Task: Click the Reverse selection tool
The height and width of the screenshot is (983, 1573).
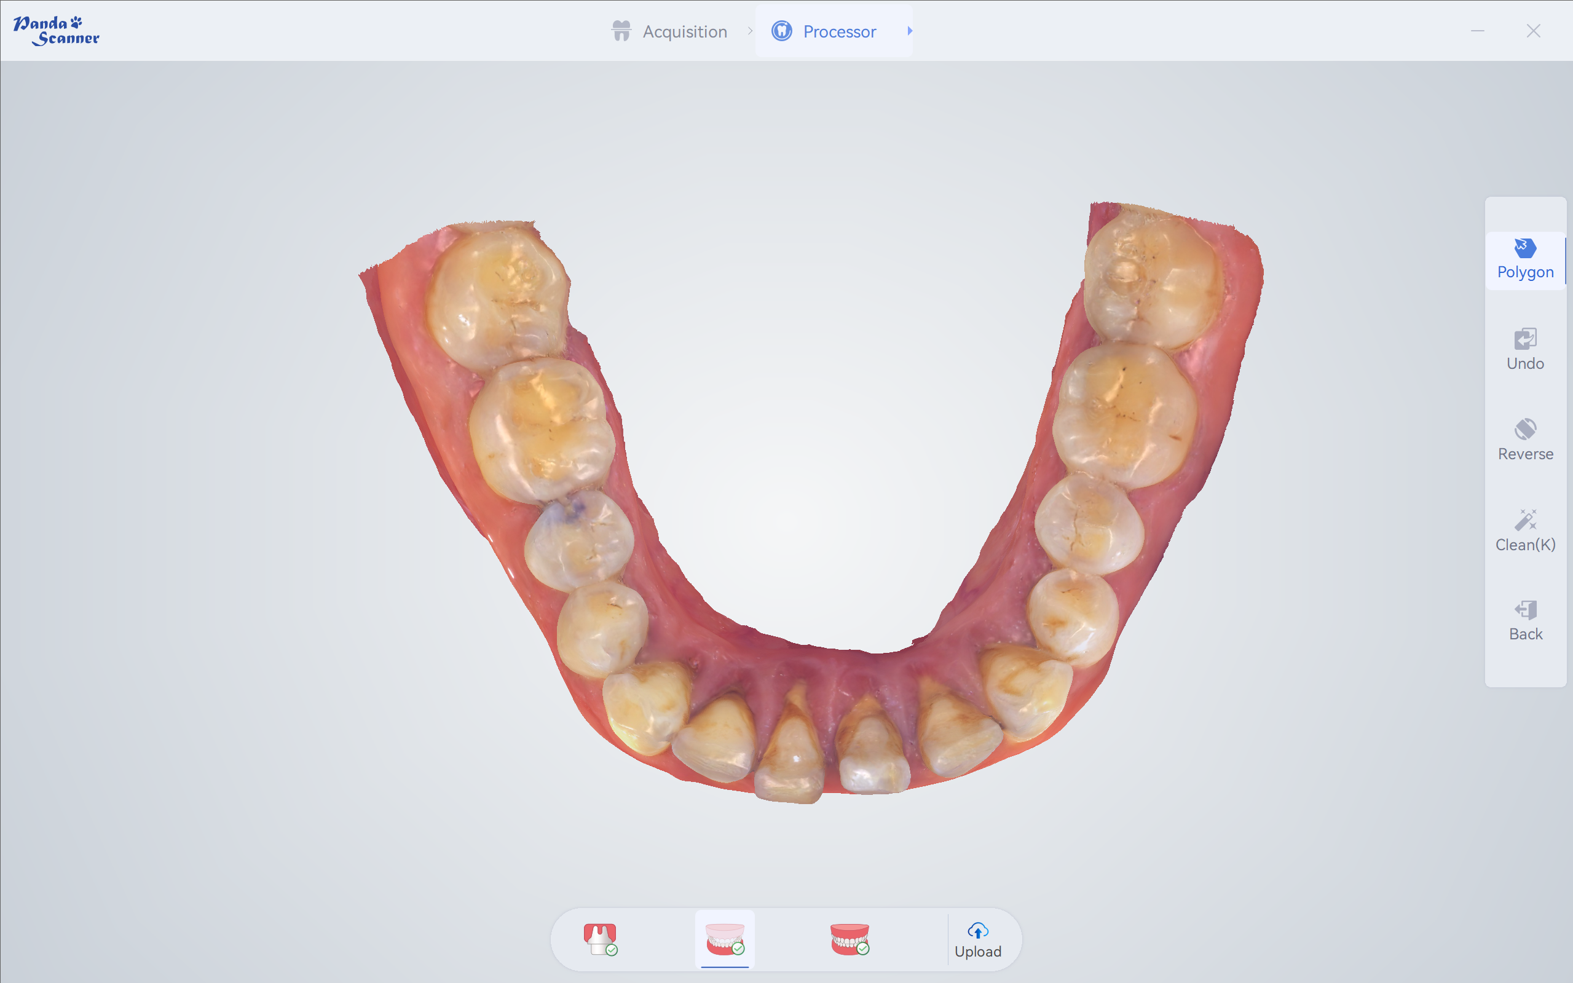Action: click(1525, 440)
